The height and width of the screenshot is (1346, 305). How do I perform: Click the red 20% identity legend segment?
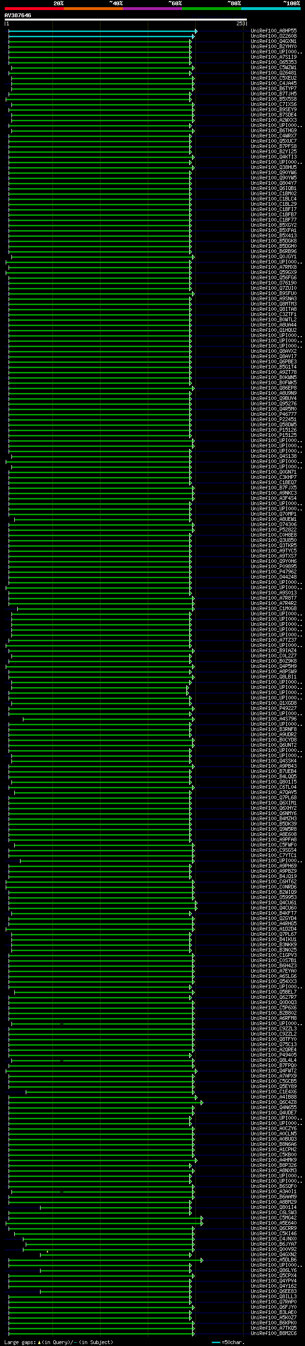34,9
